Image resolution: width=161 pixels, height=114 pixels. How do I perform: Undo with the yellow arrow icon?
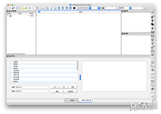[22, 8]
